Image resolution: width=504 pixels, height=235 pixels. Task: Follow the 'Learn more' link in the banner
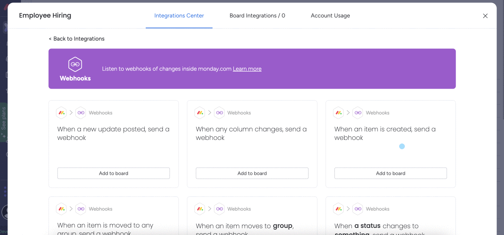click(x=247, y=69)
